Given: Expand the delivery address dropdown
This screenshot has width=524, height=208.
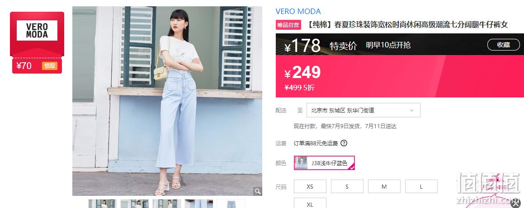Looking at the screenshot, I should 363,111.
